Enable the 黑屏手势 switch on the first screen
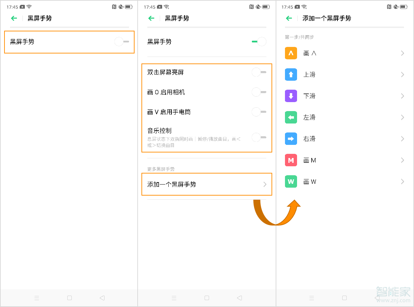 [x=121, y=41]
